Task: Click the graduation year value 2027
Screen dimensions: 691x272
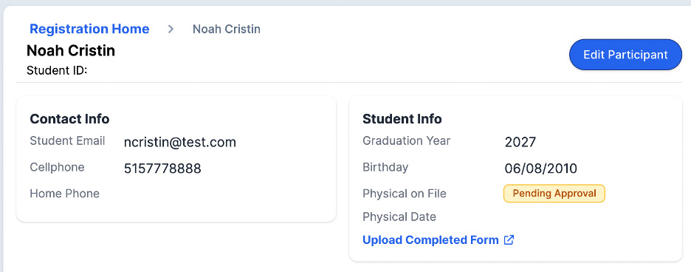Action: [520, 142]
